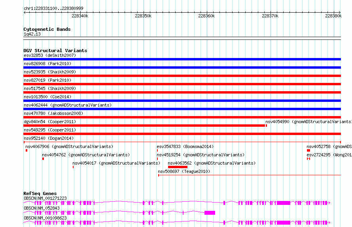Click the 228370k ruler position
The height and width of the screenshot is (227, 352).
point(270,16)
